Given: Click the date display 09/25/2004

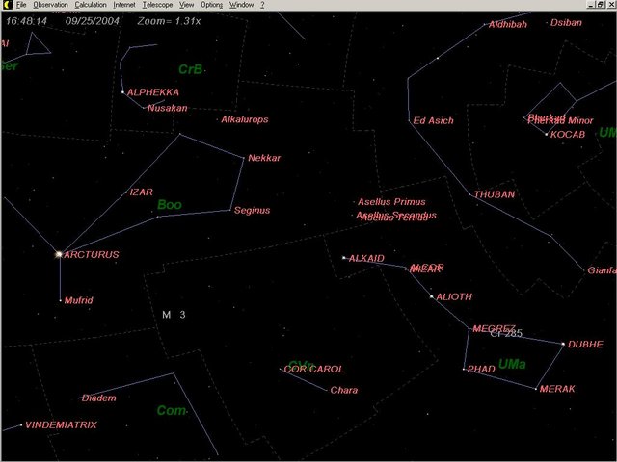Looking at the screenshot, I should pyautogui.click(x=93, y=21).
